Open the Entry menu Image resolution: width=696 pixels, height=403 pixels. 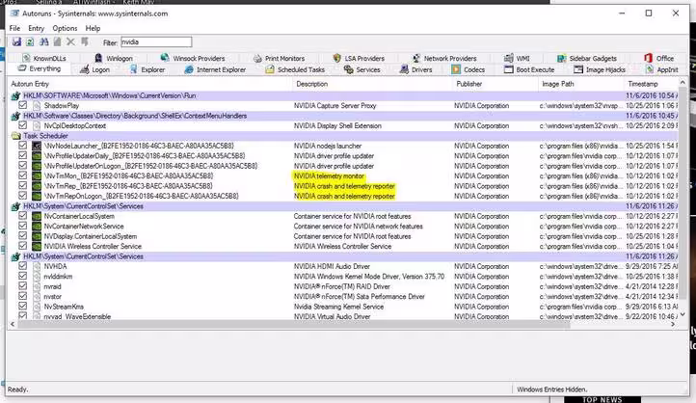click(x=36, y=28)
